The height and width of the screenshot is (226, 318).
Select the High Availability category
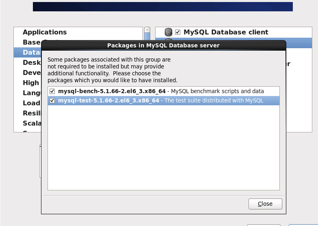(31, 83)
